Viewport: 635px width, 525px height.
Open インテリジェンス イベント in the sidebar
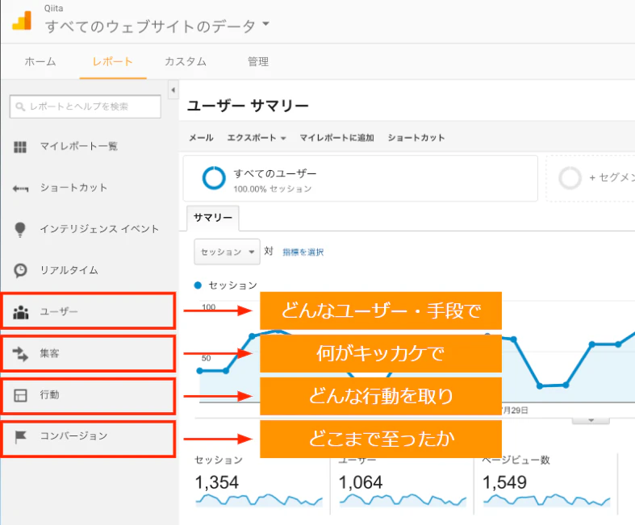click(99, 229)
